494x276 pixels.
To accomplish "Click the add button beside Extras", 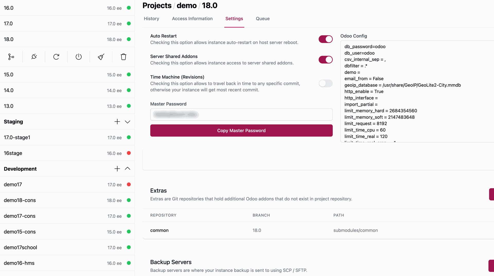I will (491, 194).
